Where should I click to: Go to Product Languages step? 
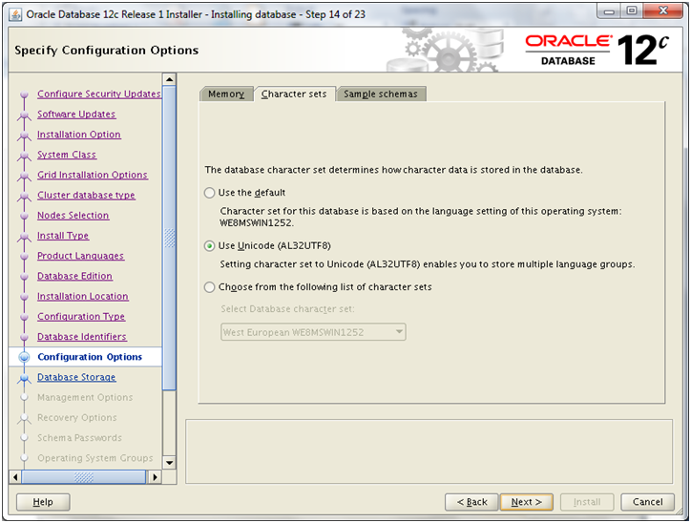pos(80,256)
